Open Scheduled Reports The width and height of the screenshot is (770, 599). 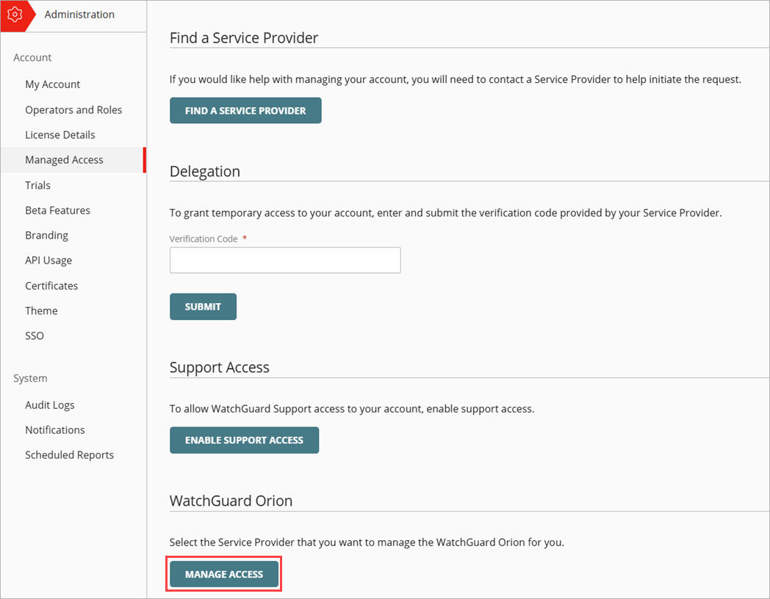(x=69, y=454)
